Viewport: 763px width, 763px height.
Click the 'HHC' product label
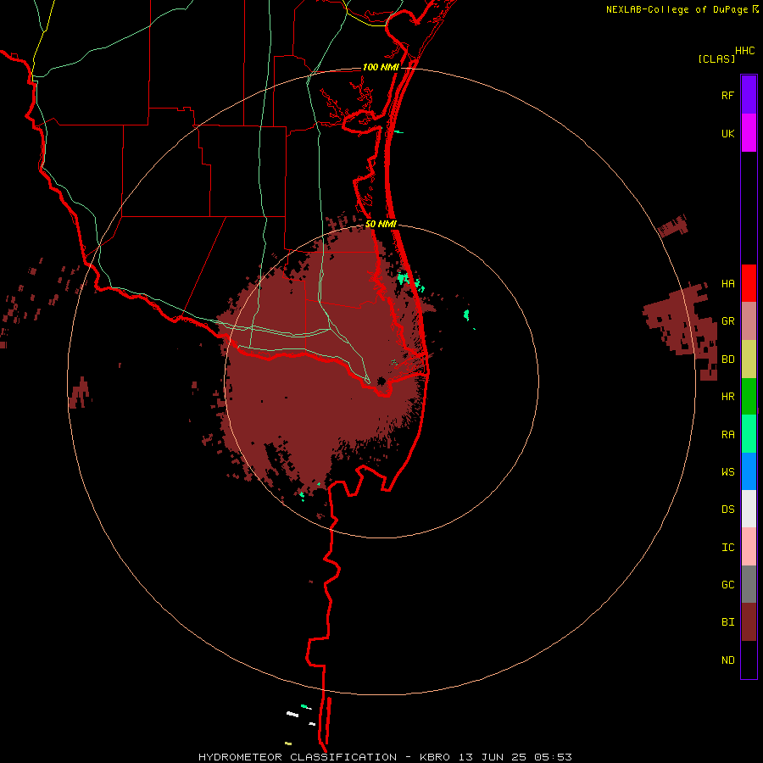(745, 51)
